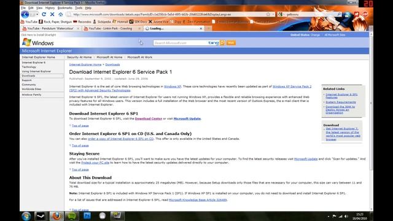Click the taskbar clock showing 15:23
393x221 pixels.
tap(360, 216)
